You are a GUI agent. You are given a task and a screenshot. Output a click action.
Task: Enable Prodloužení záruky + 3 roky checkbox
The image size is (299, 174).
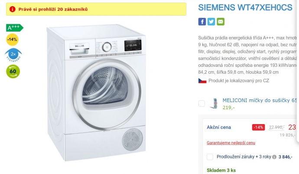click(210, 157)
